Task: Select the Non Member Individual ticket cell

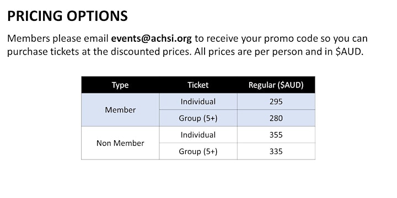Action: coord(198,135)
